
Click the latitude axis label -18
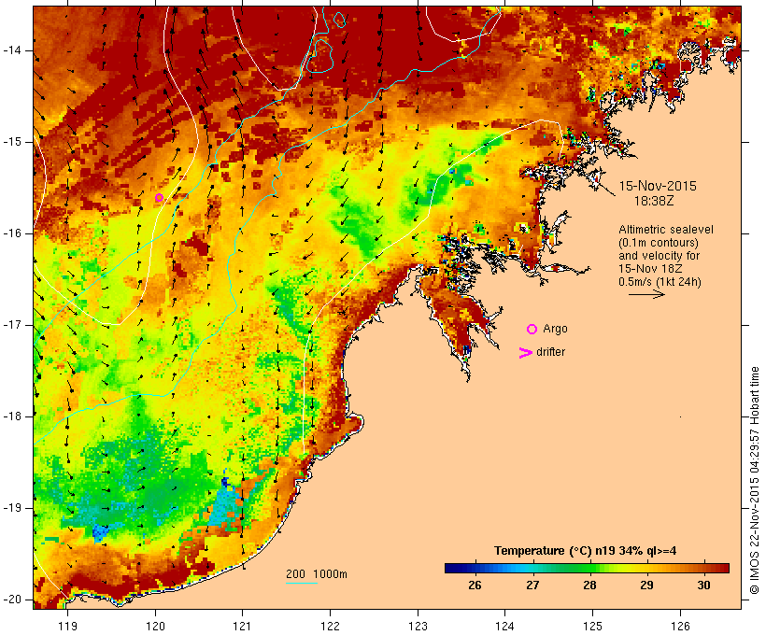[12, 416]
